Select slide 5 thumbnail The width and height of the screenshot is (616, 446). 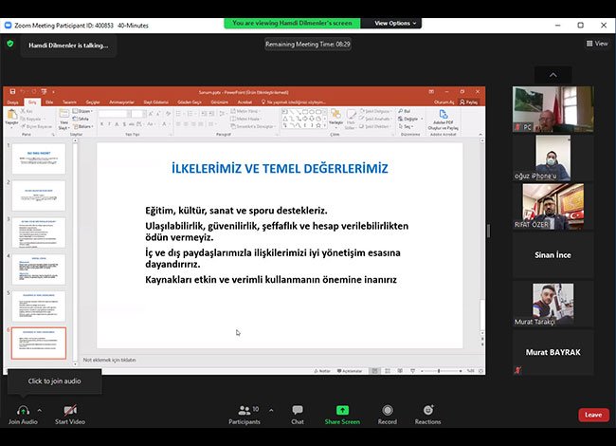coord(39,307)
